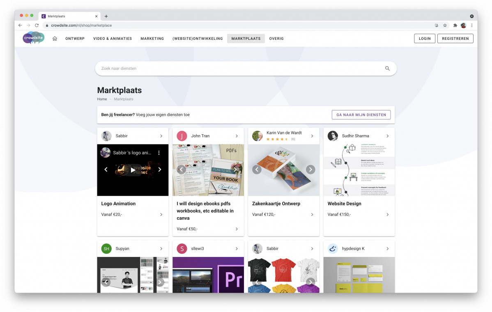Play the Sabbir logo animation video
This screenshot has width=492, height=312.
[133, 170]
